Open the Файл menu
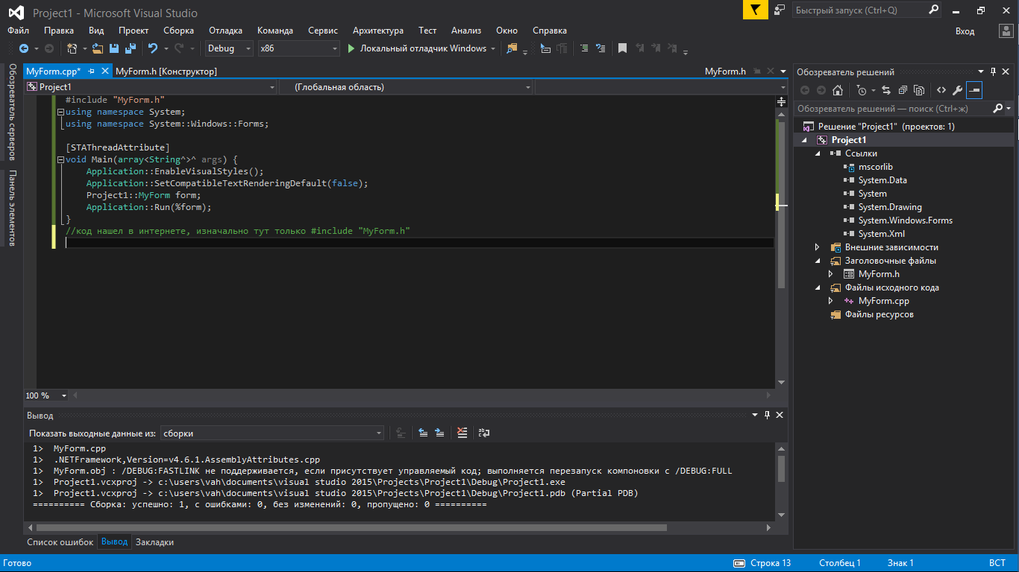1019x572 pixels. tap(18, 31)
